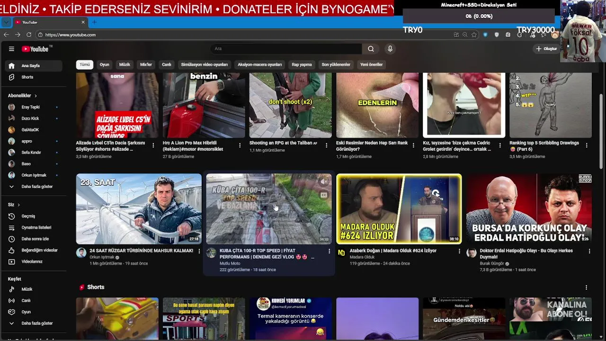606x341 pixels.
Task: Open Videolarınız
Action: point(33,261)
